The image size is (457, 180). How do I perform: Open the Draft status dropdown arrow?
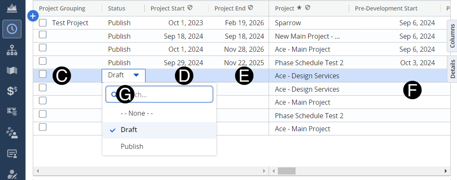tap(136, 75)
